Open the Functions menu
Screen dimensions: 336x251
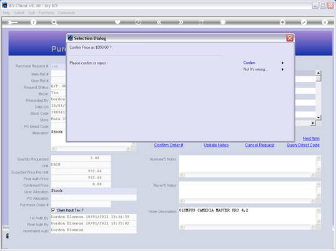46,13
